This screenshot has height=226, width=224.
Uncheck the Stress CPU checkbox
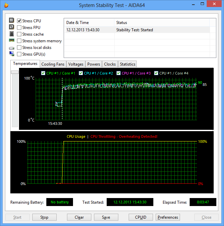pyautogui.click(x=19, y=21)
